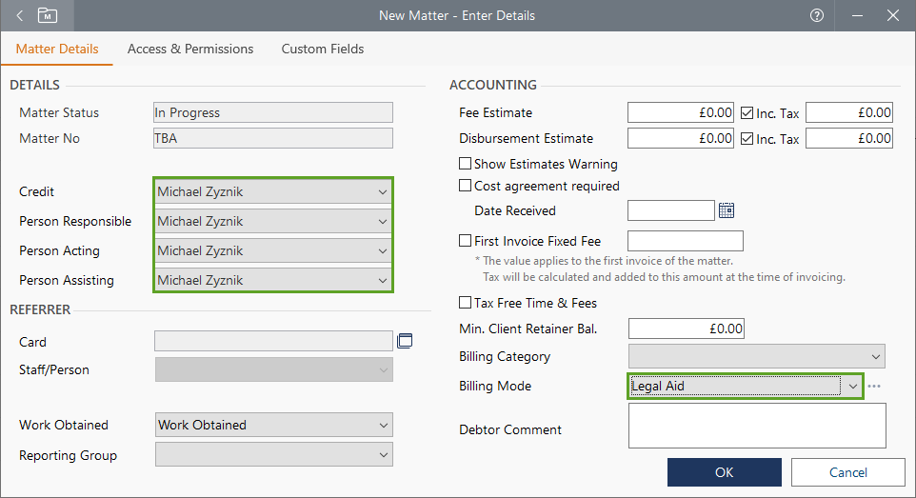Confirm with the OK button
Screen dimensions: 916x498
[x=724, y=472]
